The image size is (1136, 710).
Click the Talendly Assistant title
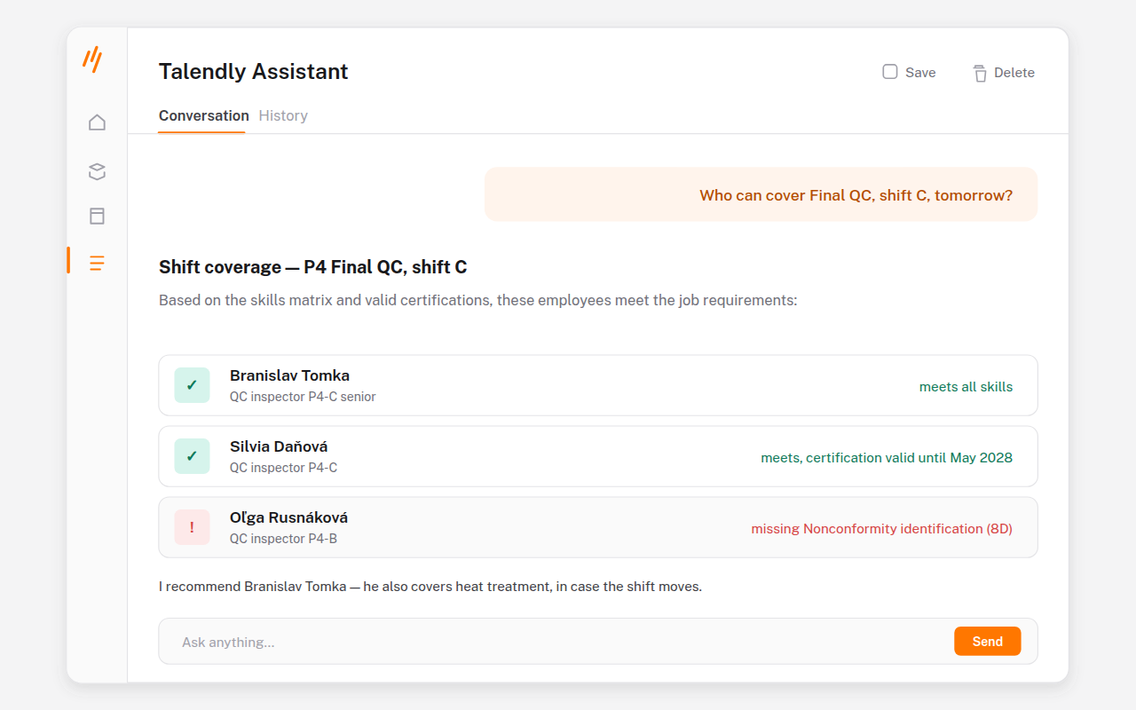click(254, 72)
